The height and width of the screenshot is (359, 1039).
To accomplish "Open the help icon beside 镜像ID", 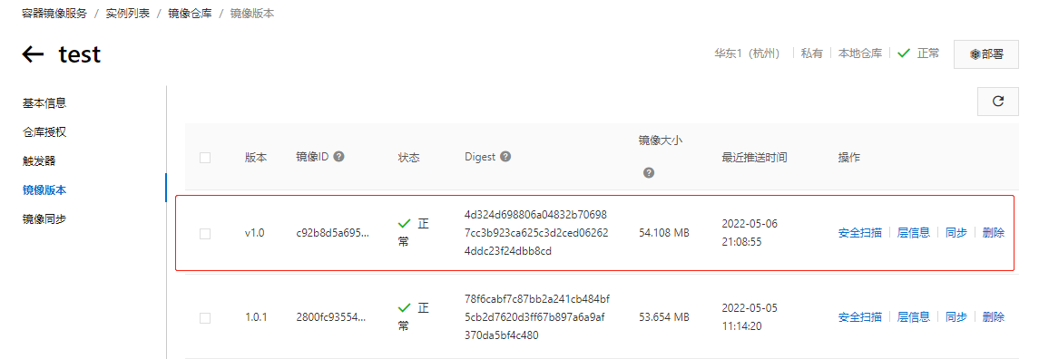I will pos(338,157).
